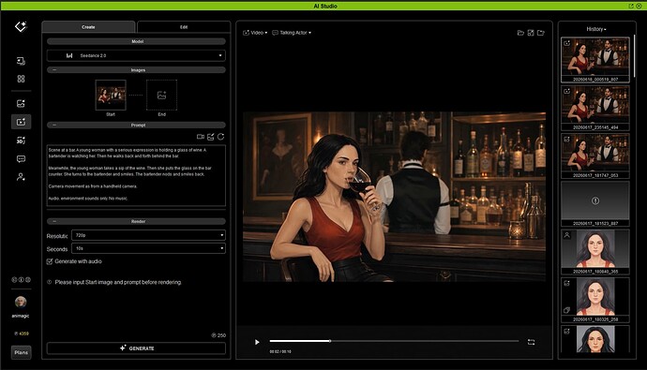Open the Resolution 720p dropdown
The width and height of the screenshot is (647, 370).
(148, 235)
